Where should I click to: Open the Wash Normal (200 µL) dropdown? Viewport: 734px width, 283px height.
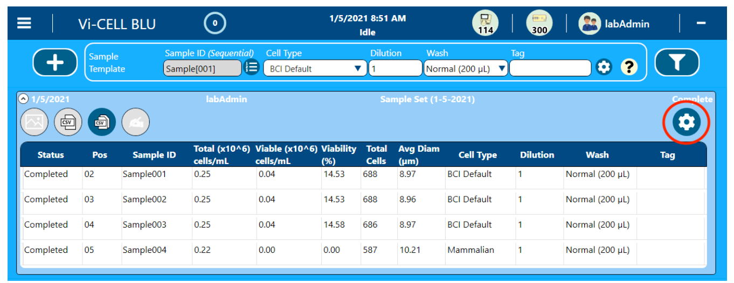[466, 68]
